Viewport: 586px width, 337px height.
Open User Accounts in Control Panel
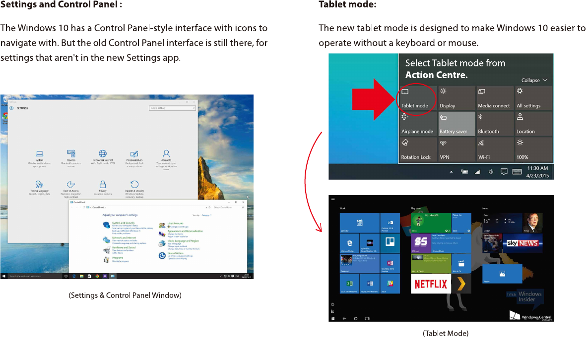point(176,223)
